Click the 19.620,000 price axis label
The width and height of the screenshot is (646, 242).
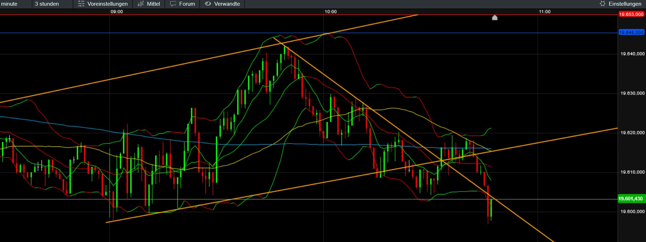point(633,133)
